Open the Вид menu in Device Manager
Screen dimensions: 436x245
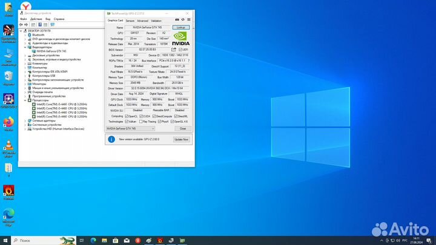point(48,19)
